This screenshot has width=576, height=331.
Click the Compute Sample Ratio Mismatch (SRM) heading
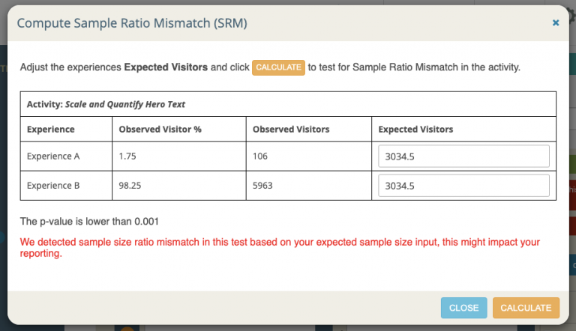[x=132, y=23]
